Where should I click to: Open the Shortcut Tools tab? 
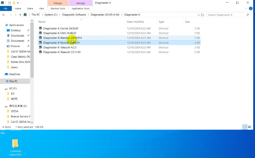pos(58,9)
